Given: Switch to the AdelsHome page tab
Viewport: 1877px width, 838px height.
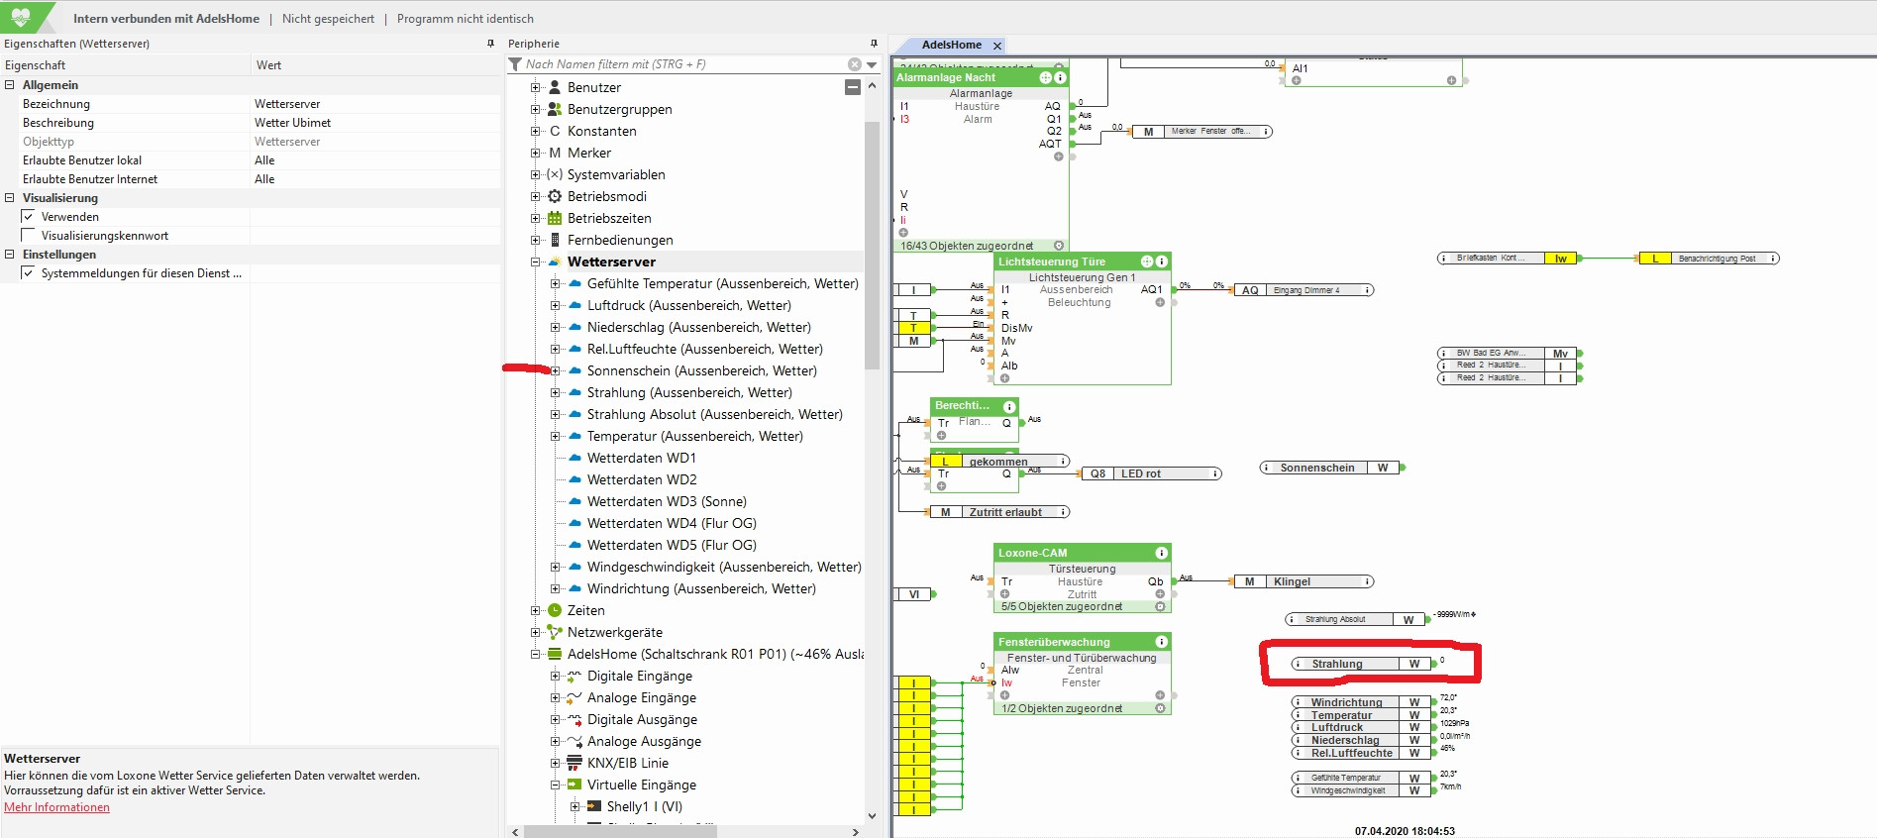Looking at the screenshot, I should tap(951, 45).
